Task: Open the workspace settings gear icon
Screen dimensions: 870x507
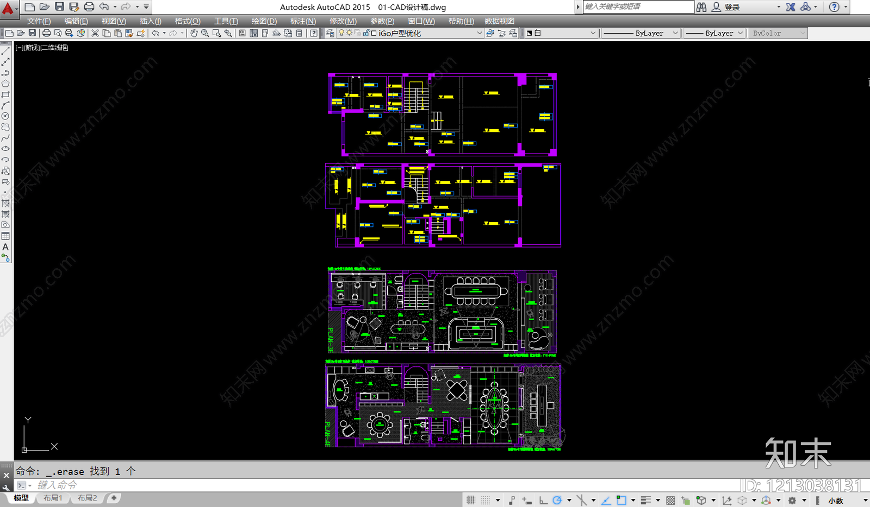Action: pos(792,500)
